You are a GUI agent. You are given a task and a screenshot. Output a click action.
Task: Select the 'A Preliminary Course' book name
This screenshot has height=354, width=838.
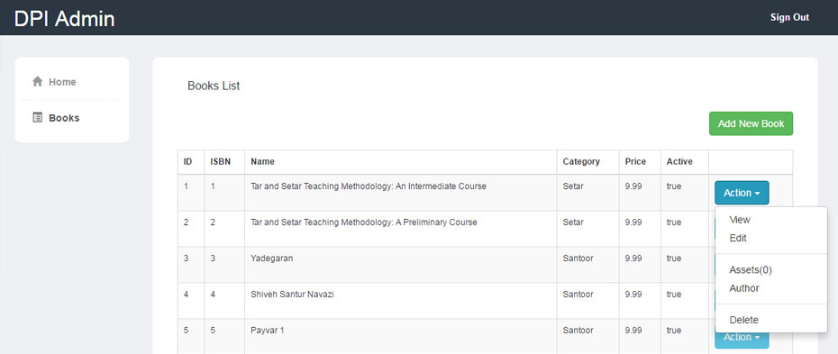click(x=364, y=222)
